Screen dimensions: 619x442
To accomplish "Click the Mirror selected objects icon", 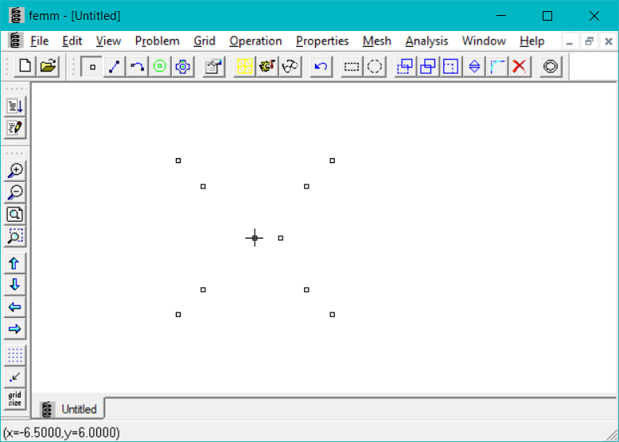I will [x=473, y=66].
